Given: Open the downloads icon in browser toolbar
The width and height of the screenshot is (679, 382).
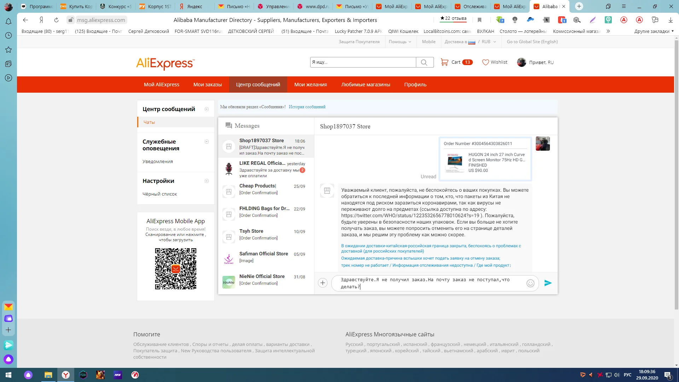Looking at the screenshot, I should click(670, 20).
